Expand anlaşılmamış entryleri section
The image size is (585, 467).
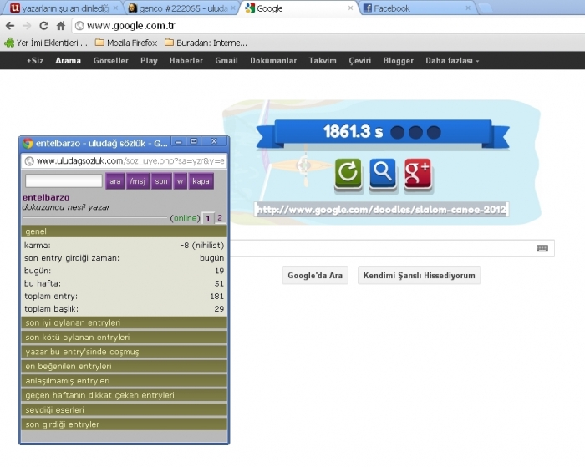click(124, 381)
